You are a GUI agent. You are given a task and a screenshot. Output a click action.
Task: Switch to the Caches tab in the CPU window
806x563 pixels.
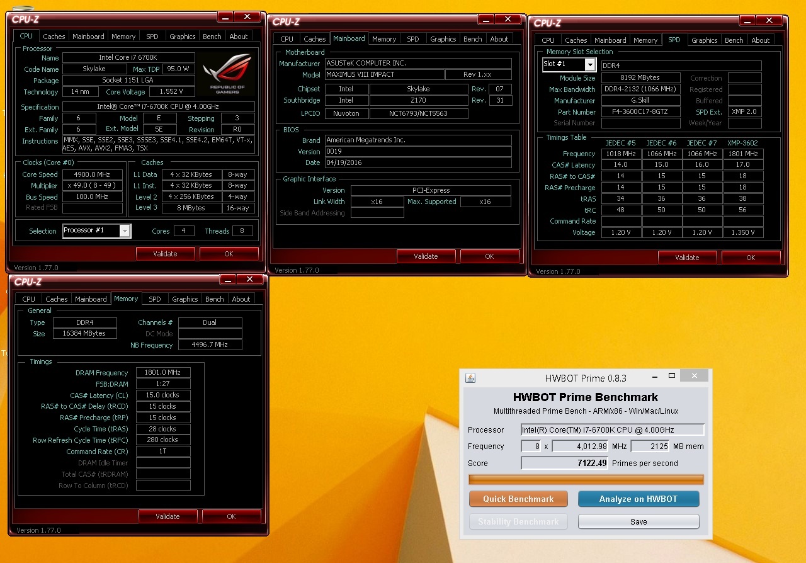click(x=54, y=37)
